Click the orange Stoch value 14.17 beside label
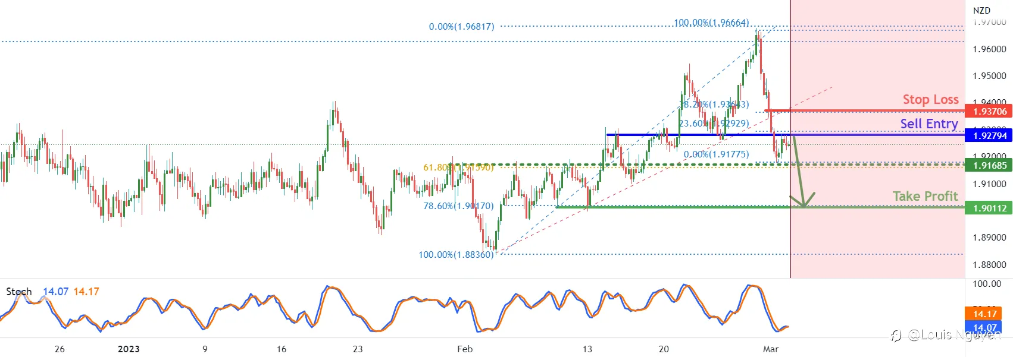The width and height of the screenshot is (1013, 357). point(86,292)
